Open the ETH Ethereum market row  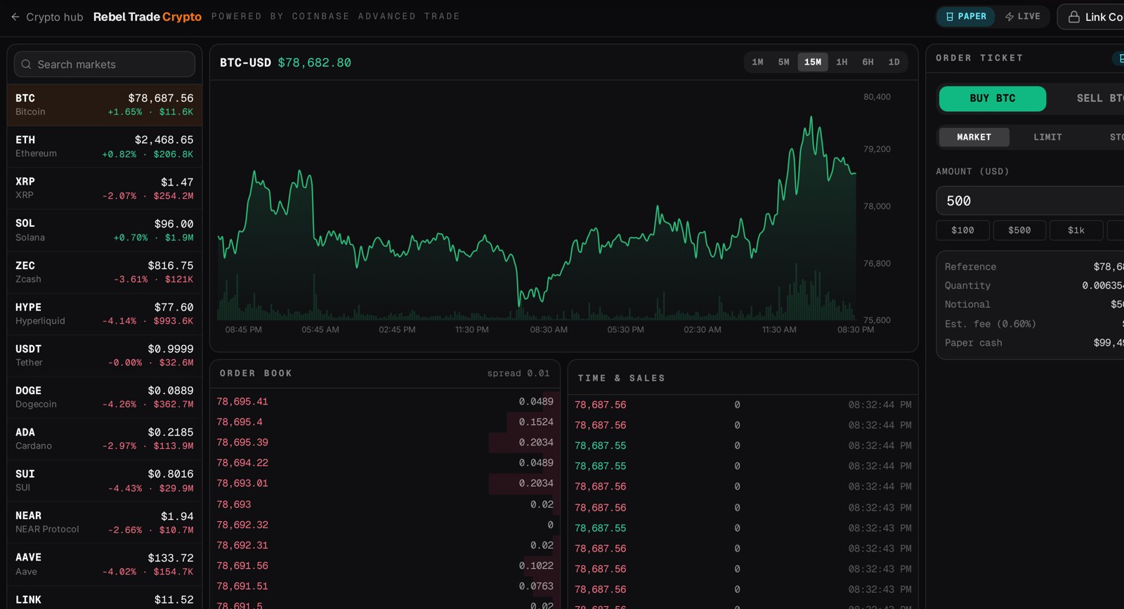click(105, 147)
